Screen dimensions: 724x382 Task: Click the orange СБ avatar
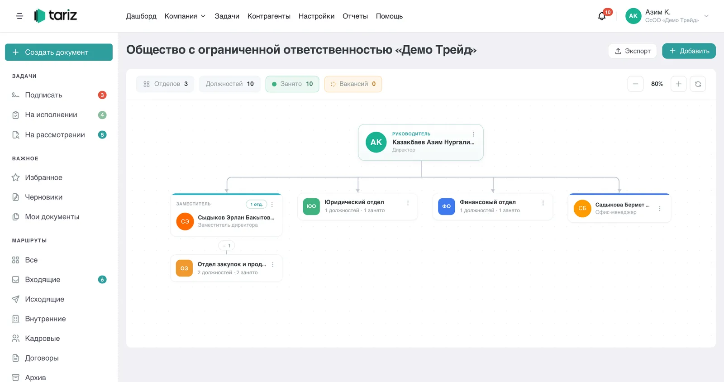582,209
